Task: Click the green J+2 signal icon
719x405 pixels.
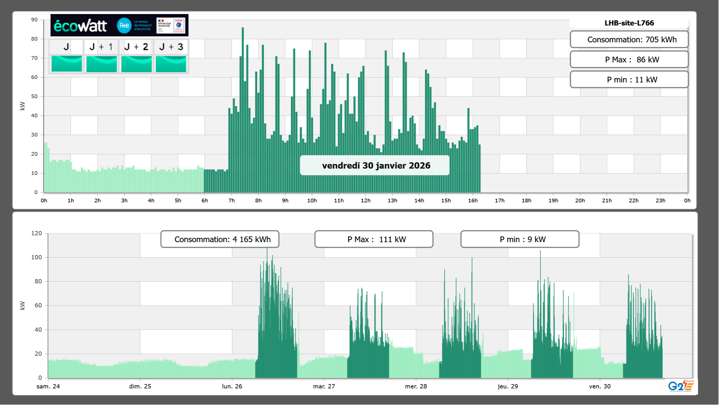Action: tap(136, 64)
